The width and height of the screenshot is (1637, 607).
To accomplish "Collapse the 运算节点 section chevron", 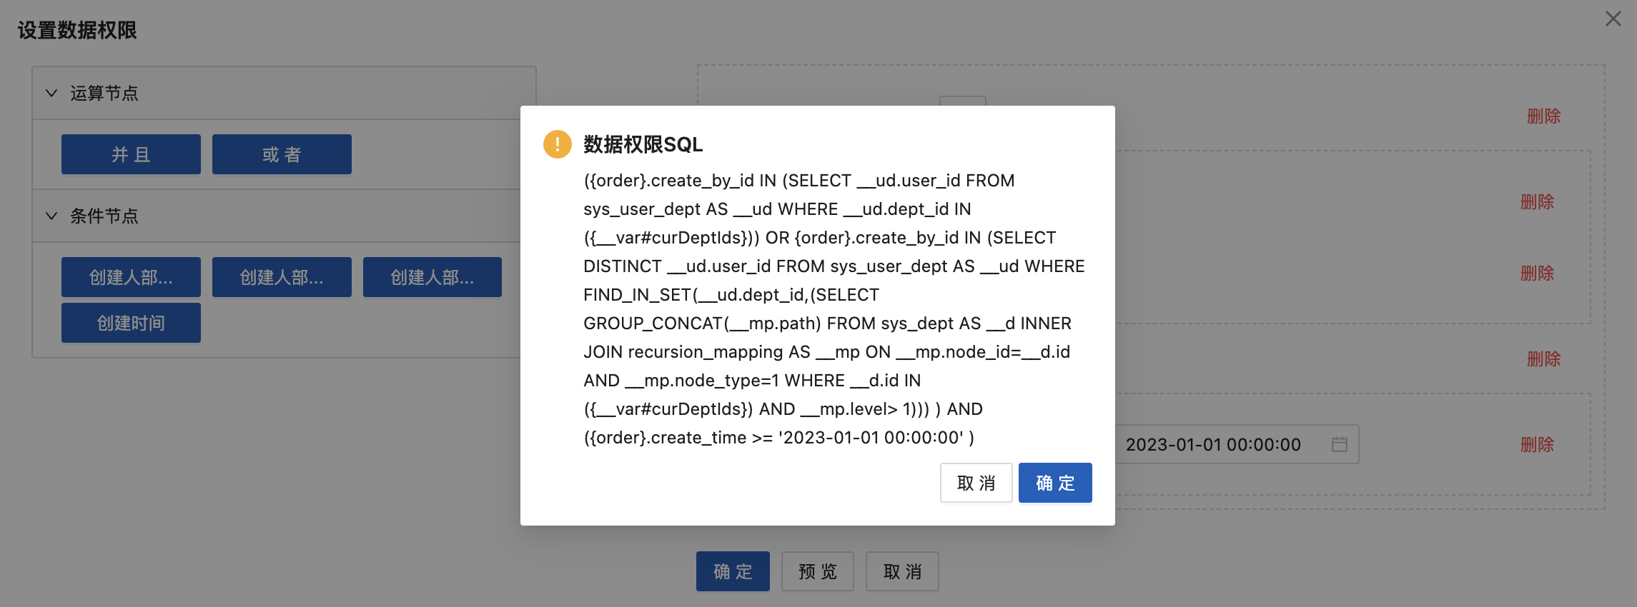I will click(x=51, y=93).
